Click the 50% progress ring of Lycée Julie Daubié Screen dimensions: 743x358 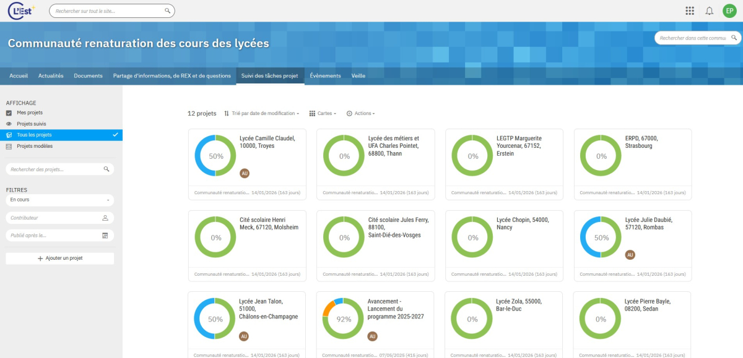(x=601, y=237)
